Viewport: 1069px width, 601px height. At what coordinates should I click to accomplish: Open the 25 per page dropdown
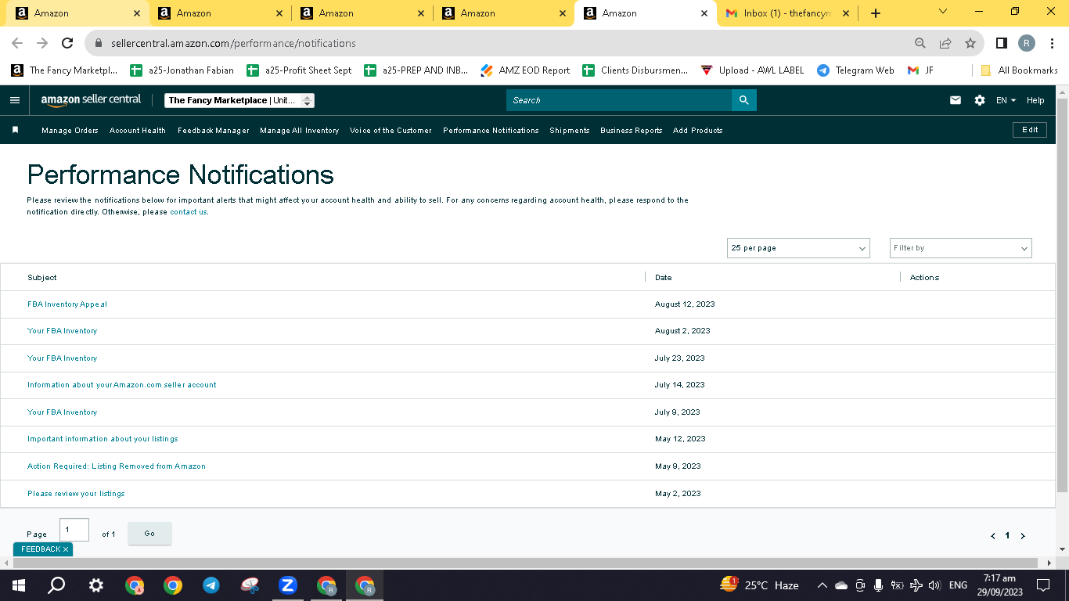click(x=798, y=248)
